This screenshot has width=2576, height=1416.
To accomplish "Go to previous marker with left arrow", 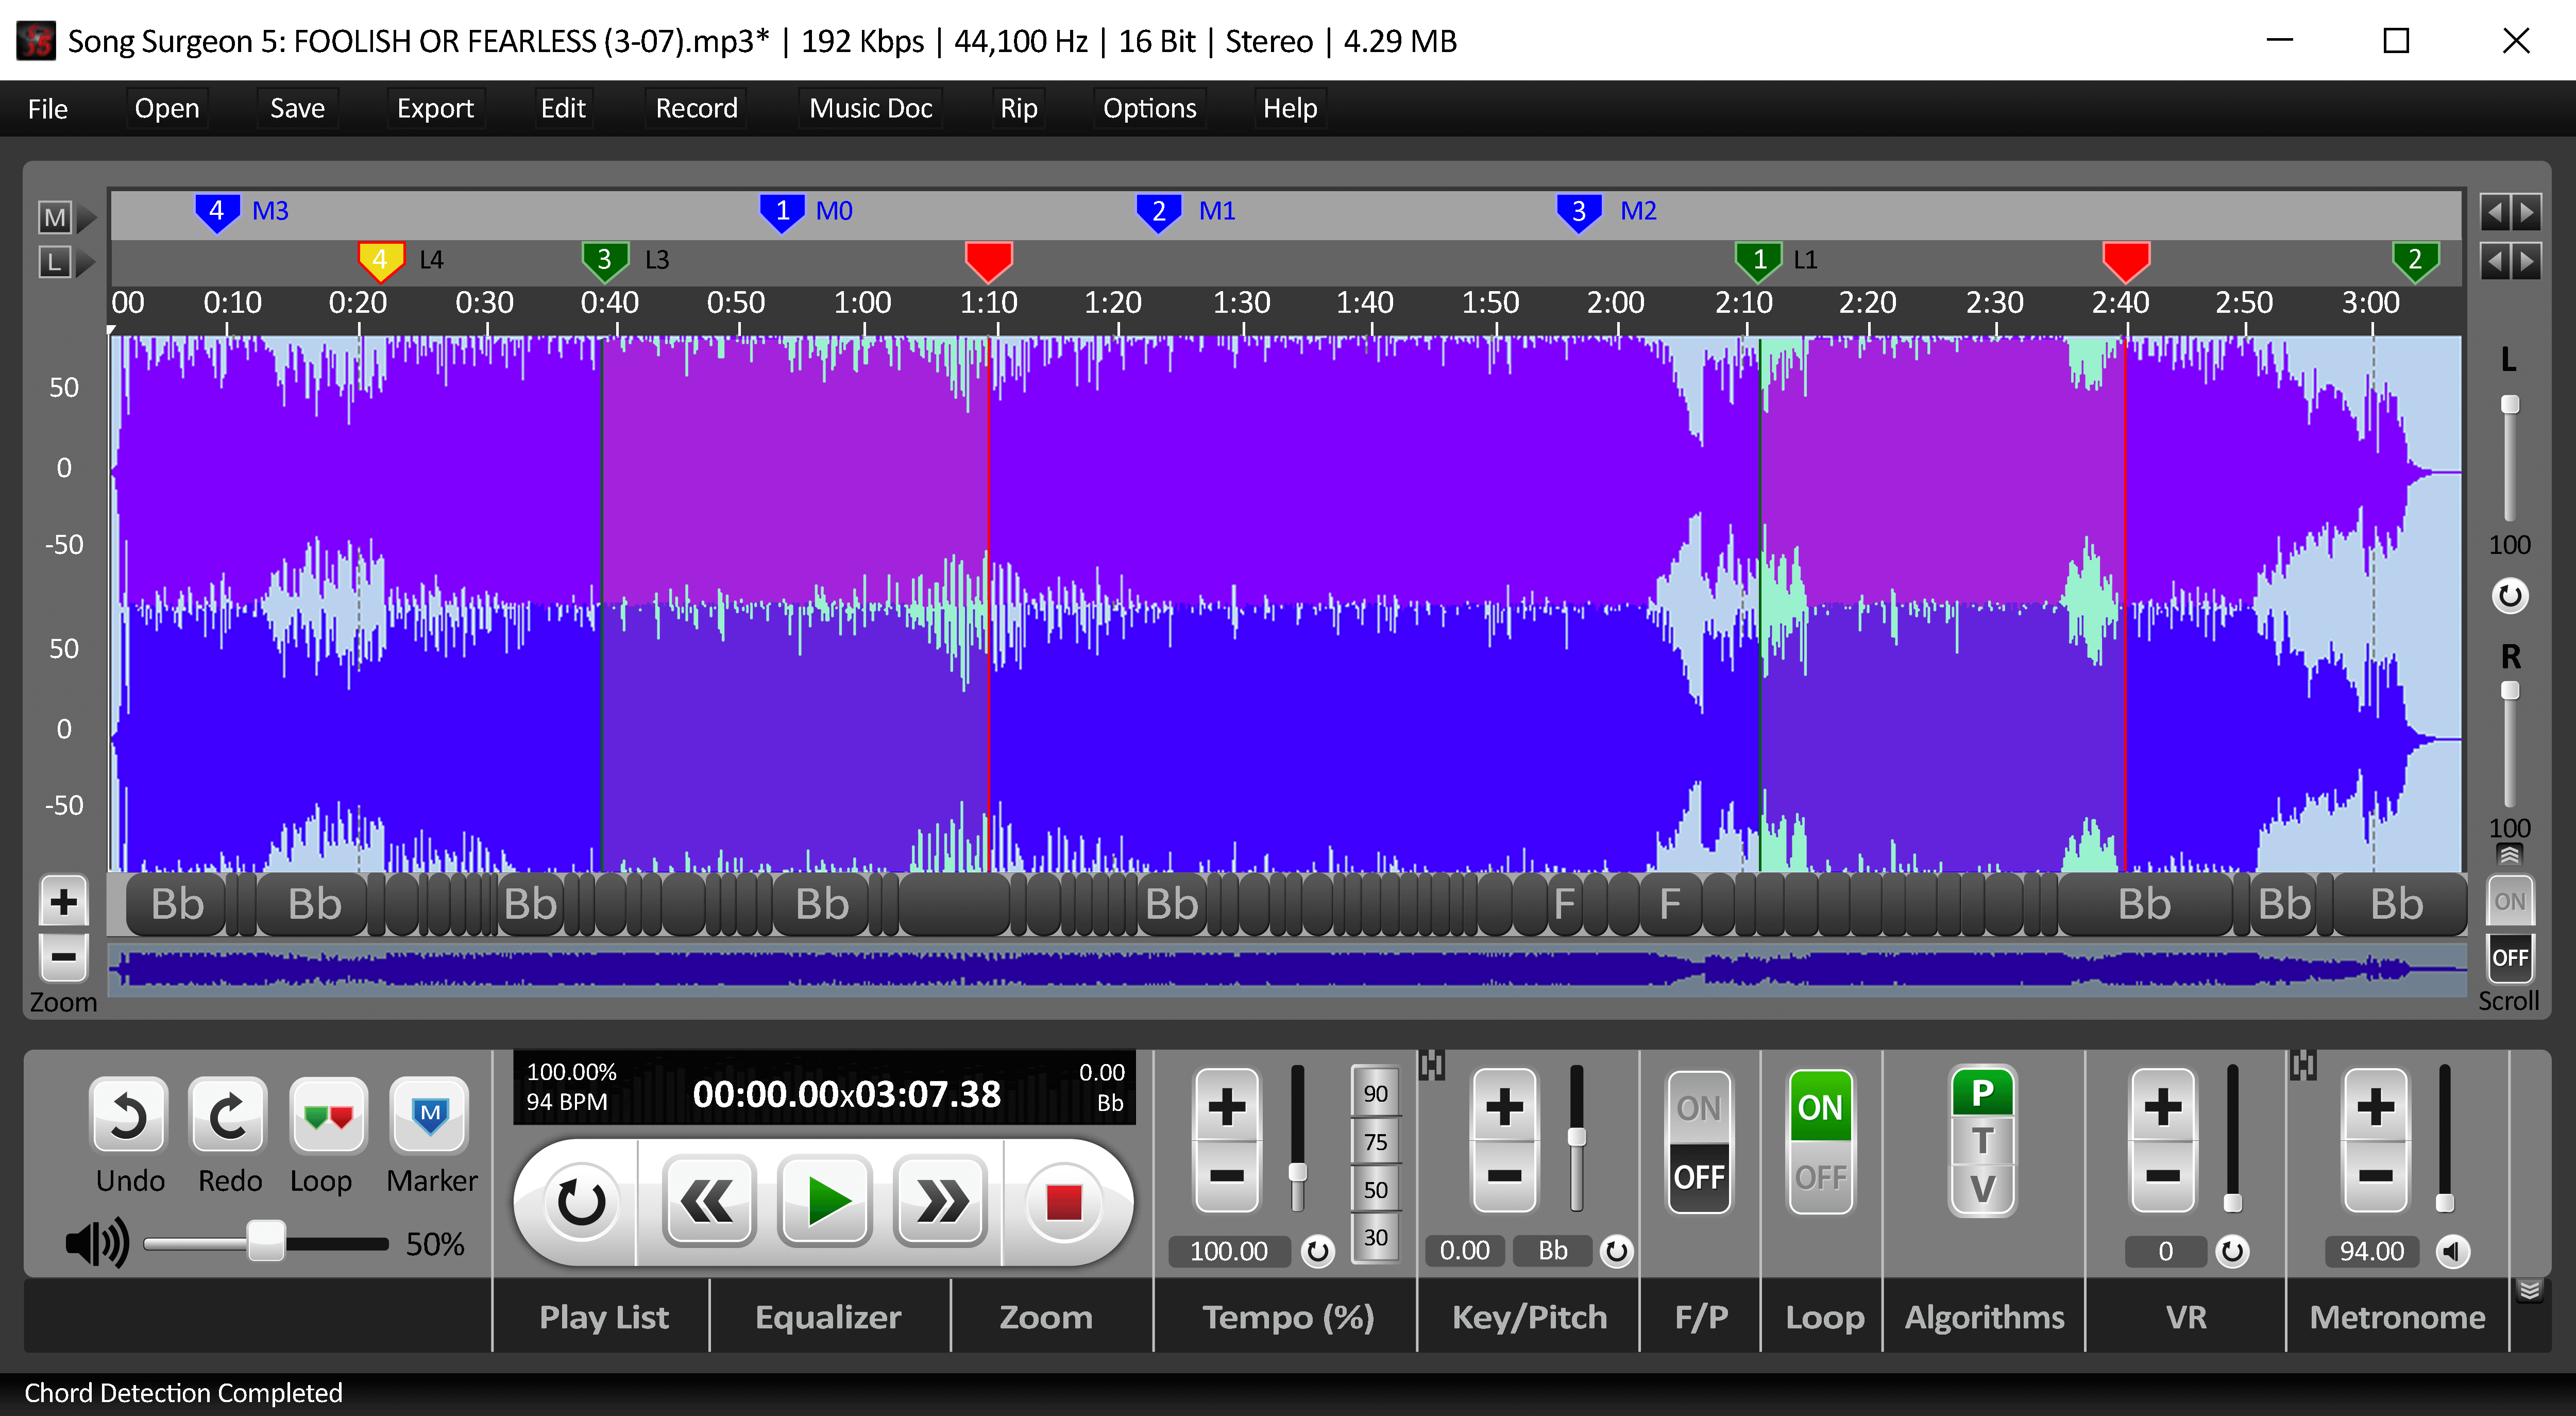I will tap(2494, 212).
